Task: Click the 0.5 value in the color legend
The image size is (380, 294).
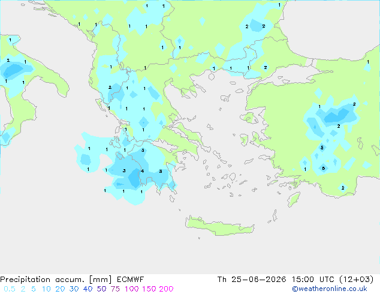Action: (x=10, y=289)
